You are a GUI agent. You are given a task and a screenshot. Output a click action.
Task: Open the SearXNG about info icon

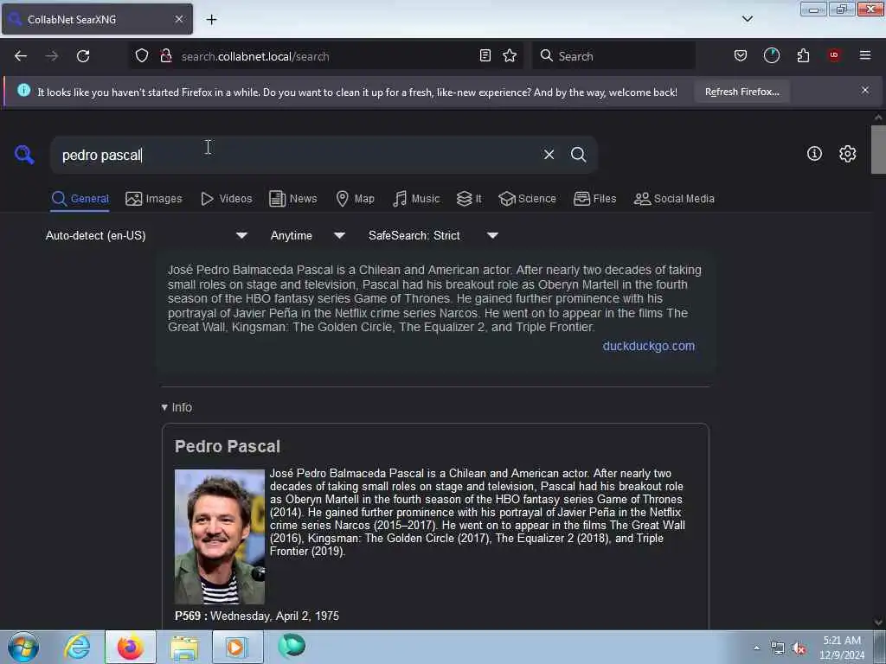coord(814,154)
